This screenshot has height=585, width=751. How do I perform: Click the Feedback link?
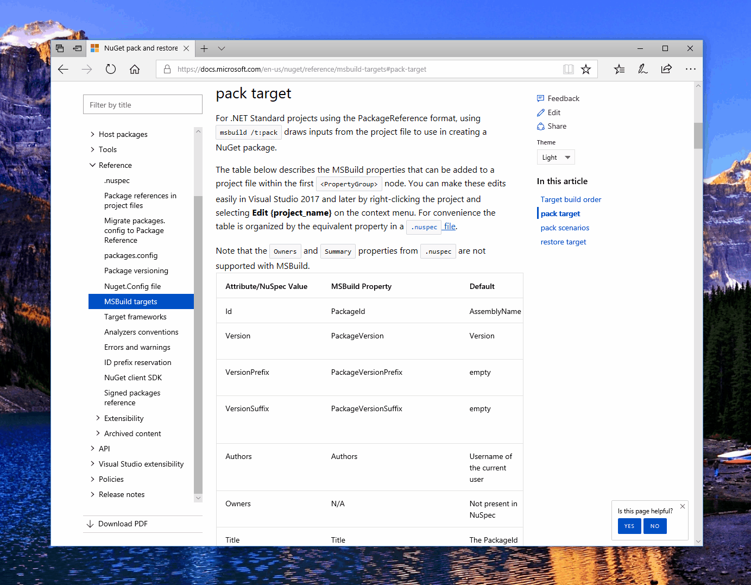click(558, 98)
